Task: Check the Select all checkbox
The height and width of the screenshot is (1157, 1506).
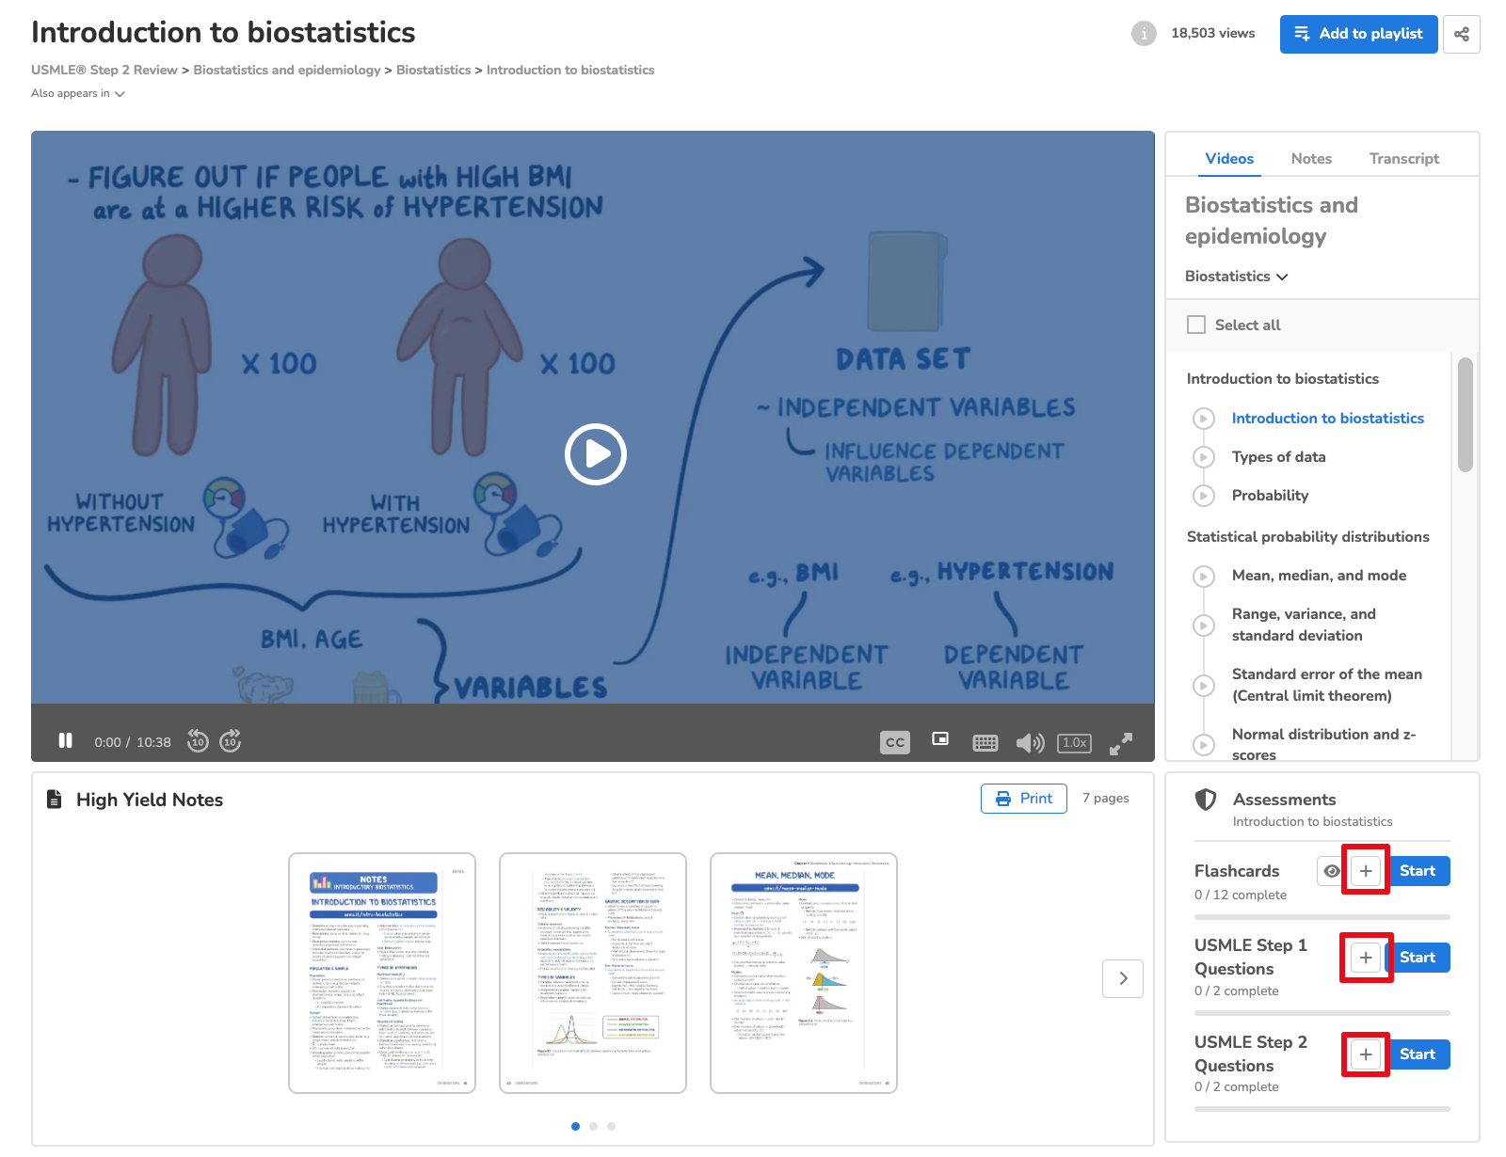Action: point(1196,325)
